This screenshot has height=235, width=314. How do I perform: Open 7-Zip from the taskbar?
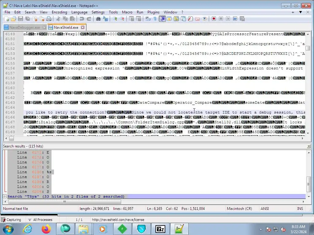[x=160, y=229]
